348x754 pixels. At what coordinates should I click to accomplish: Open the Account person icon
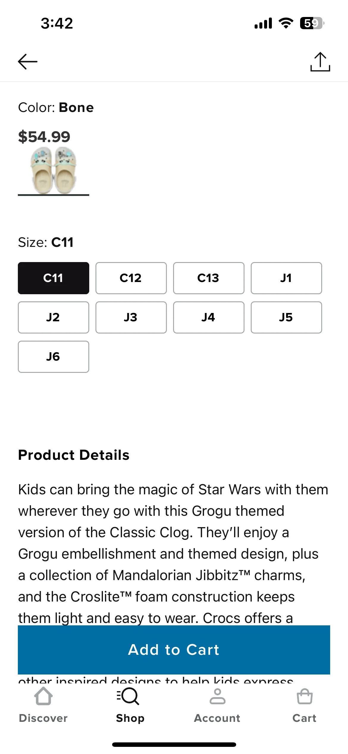click(x=217, y=696)
